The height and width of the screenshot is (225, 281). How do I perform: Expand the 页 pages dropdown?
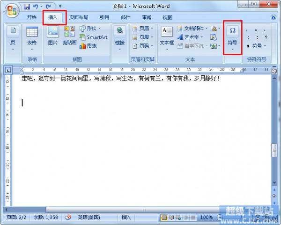pyautogui.click(x=13, y=39)
